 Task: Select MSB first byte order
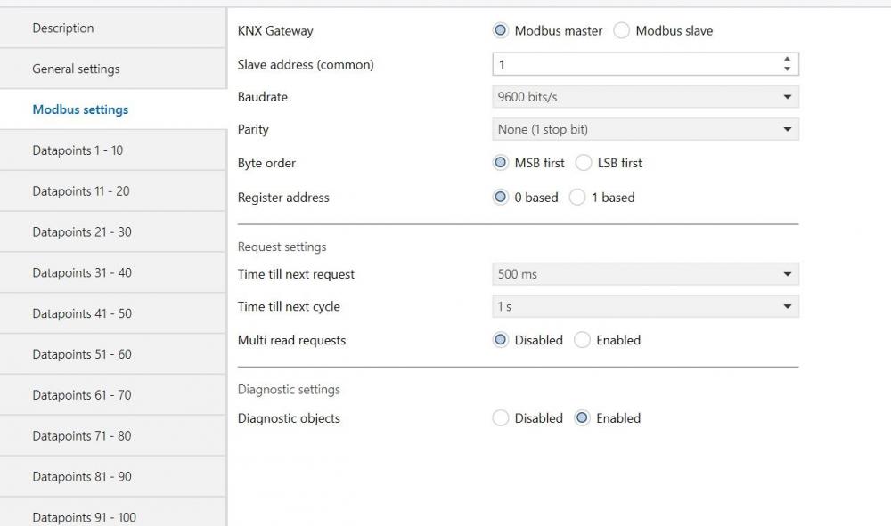click(501, 163)
